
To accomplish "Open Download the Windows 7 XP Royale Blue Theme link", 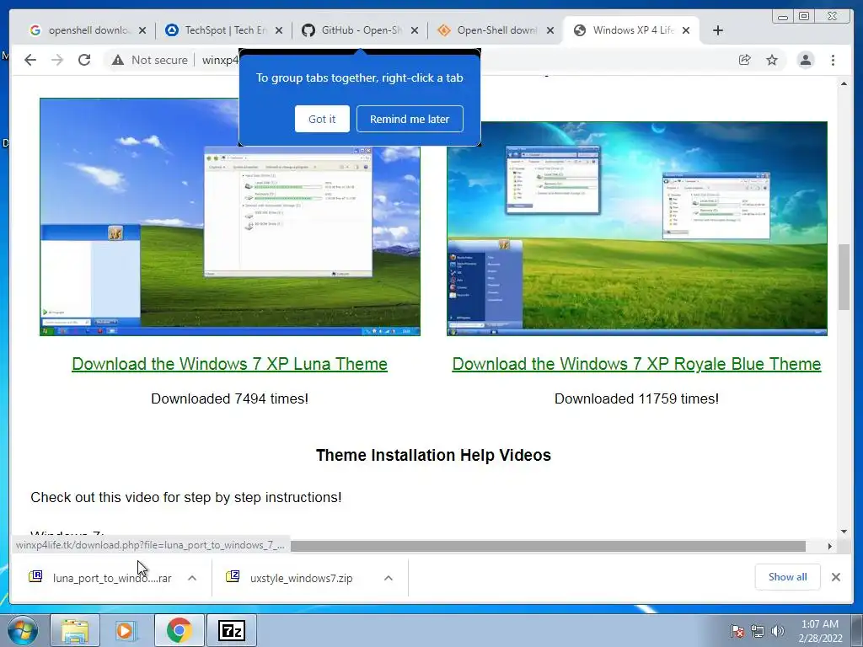I will click(637, 364).
